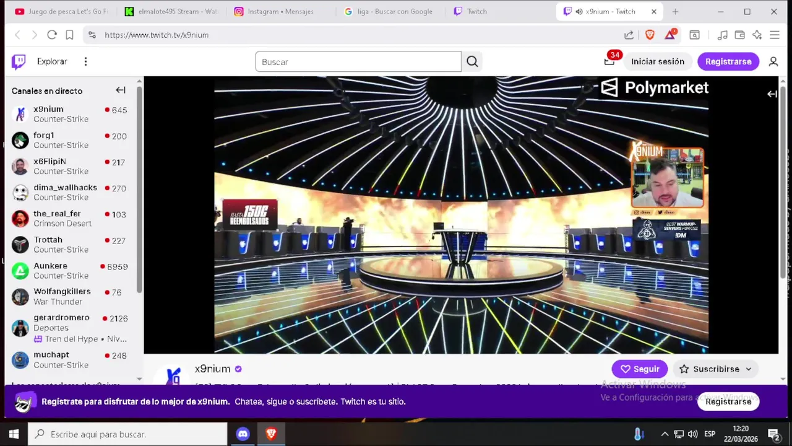Follow the channel with Seguir
The image size is (792, 446).
pos(640,369)
